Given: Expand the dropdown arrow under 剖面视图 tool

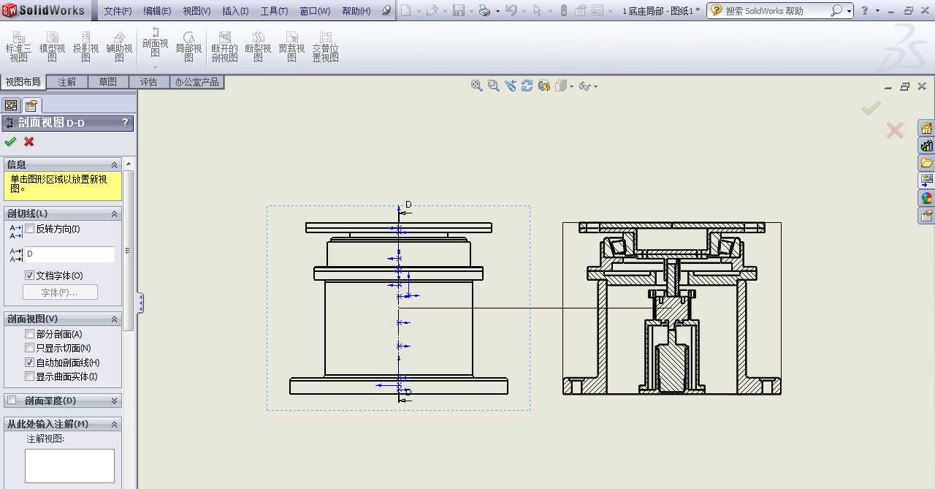Looking at the screenshot, I should point(155,67).
